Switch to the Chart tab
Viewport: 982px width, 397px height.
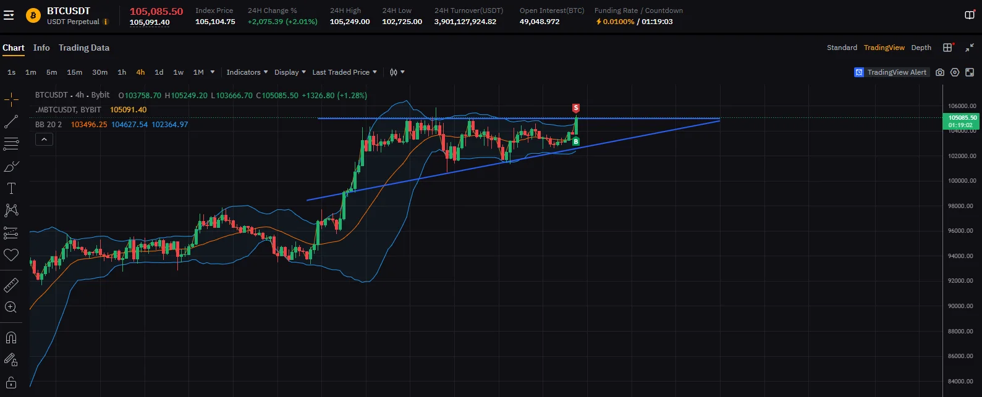tap(14, 48)
